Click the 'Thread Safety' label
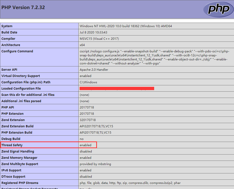This screenshot has width=234, height=189. pyautogui.click(x=12, y=145)
